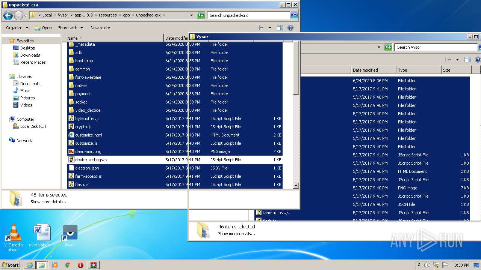481x270 pixels.
Task: Click the Windows Explorer taskbar icon
Action: point(42,265)
